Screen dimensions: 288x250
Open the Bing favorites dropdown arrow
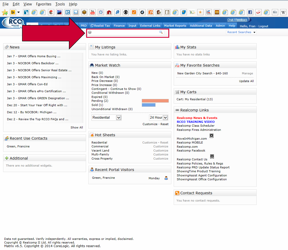[18, 12]
